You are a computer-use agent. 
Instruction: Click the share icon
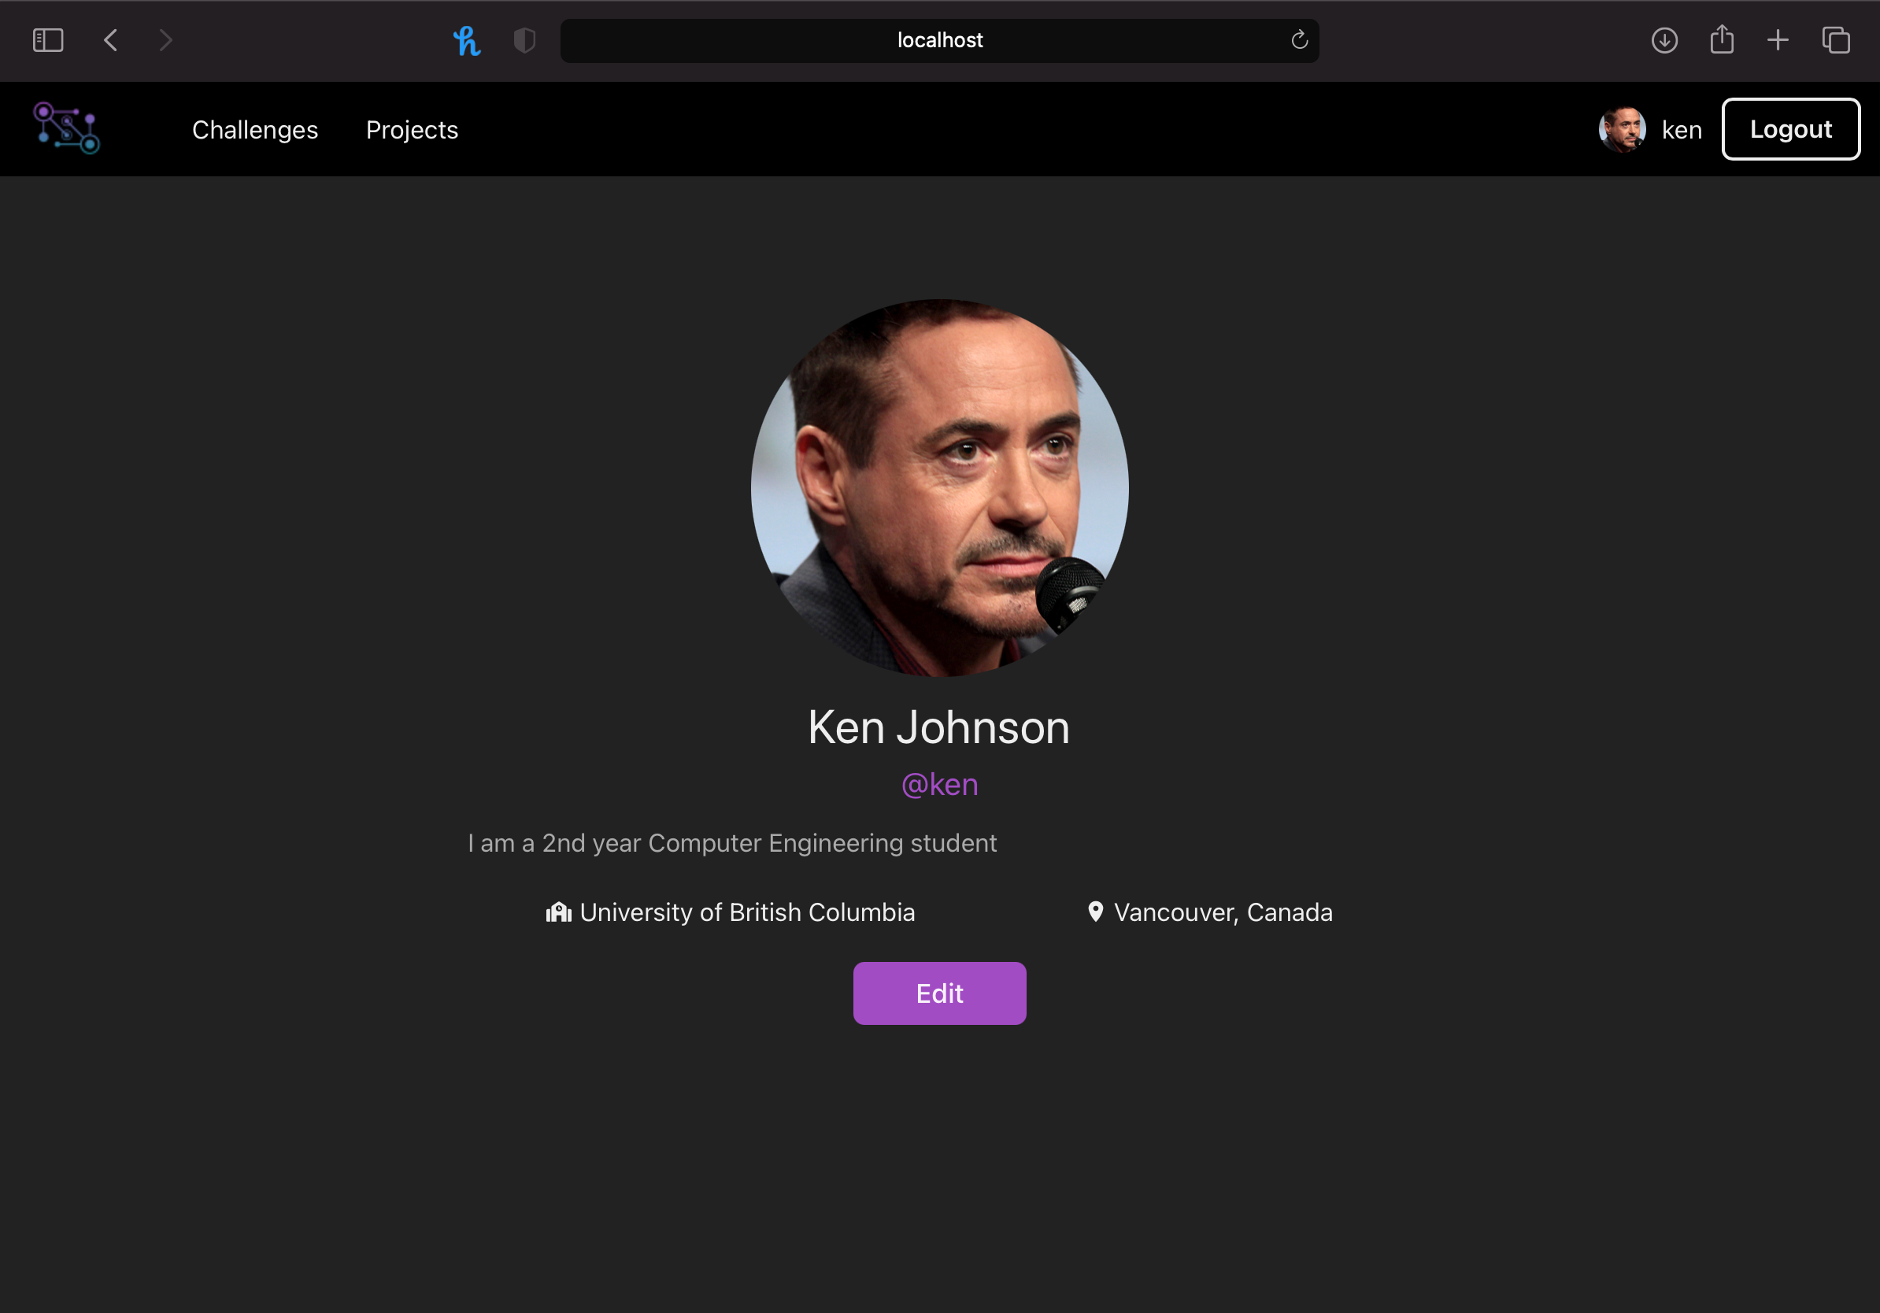1721,40
